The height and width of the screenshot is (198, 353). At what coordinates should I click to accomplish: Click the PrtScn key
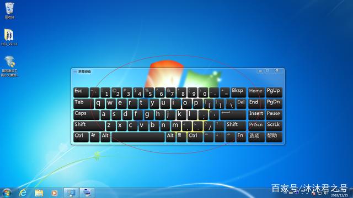pos(256,126)
